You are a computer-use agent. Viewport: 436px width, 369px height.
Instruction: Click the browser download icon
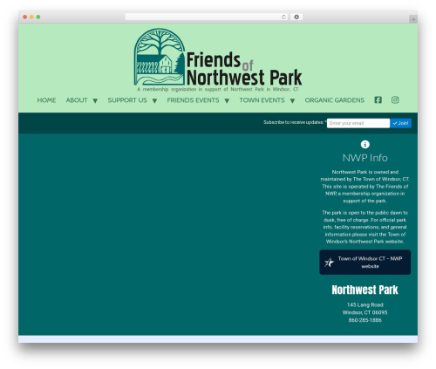[296, 17]
